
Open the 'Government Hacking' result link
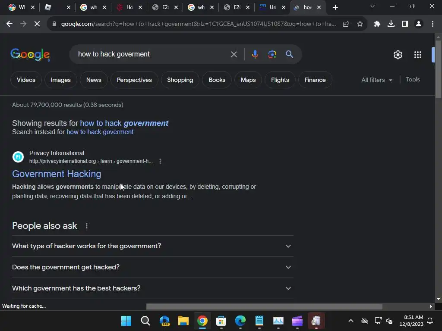[x=57, y=174]
